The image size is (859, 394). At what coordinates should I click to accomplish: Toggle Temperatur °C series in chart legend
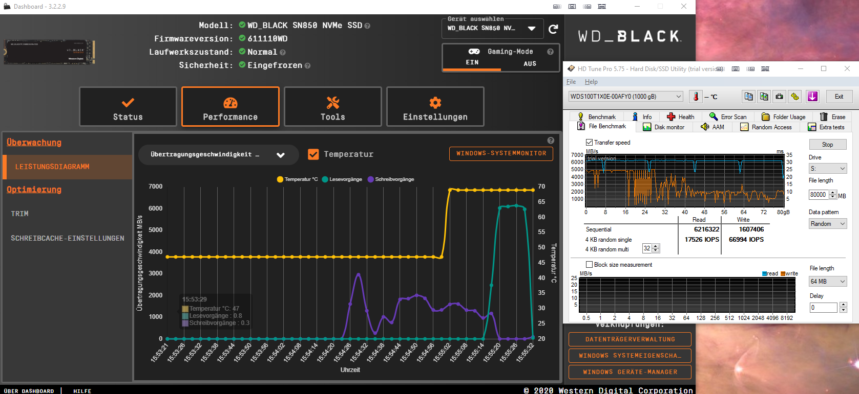coord(297,179)
